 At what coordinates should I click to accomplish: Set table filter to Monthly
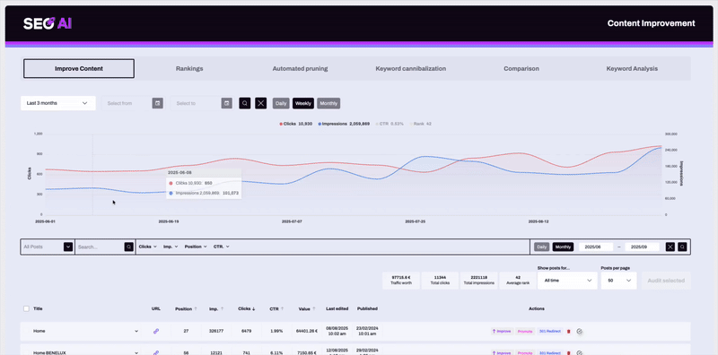tap(563, 247)
